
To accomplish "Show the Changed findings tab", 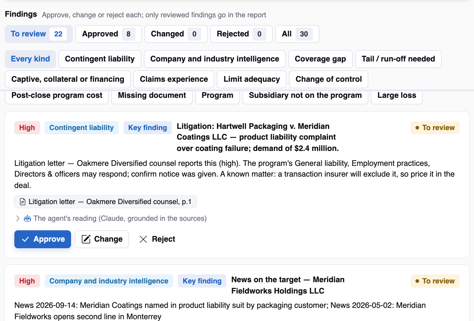I will pos(176,34).
